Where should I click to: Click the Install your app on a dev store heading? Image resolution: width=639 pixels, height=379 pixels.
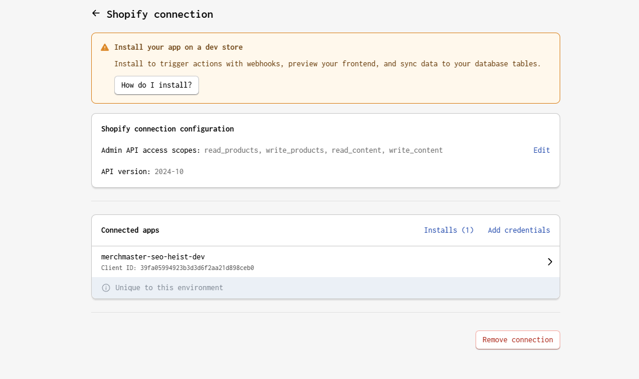[178, 47]
